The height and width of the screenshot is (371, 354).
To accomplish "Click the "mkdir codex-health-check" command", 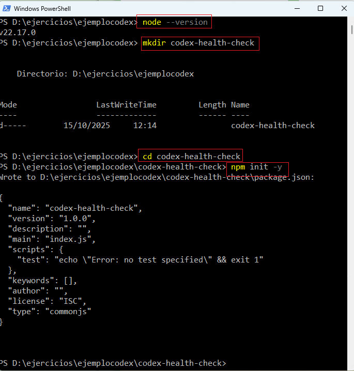I will pos(198,43).
